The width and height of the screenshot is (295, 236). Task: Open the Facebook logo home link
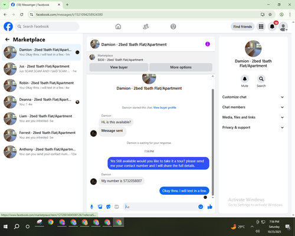[x=8, y=27]
